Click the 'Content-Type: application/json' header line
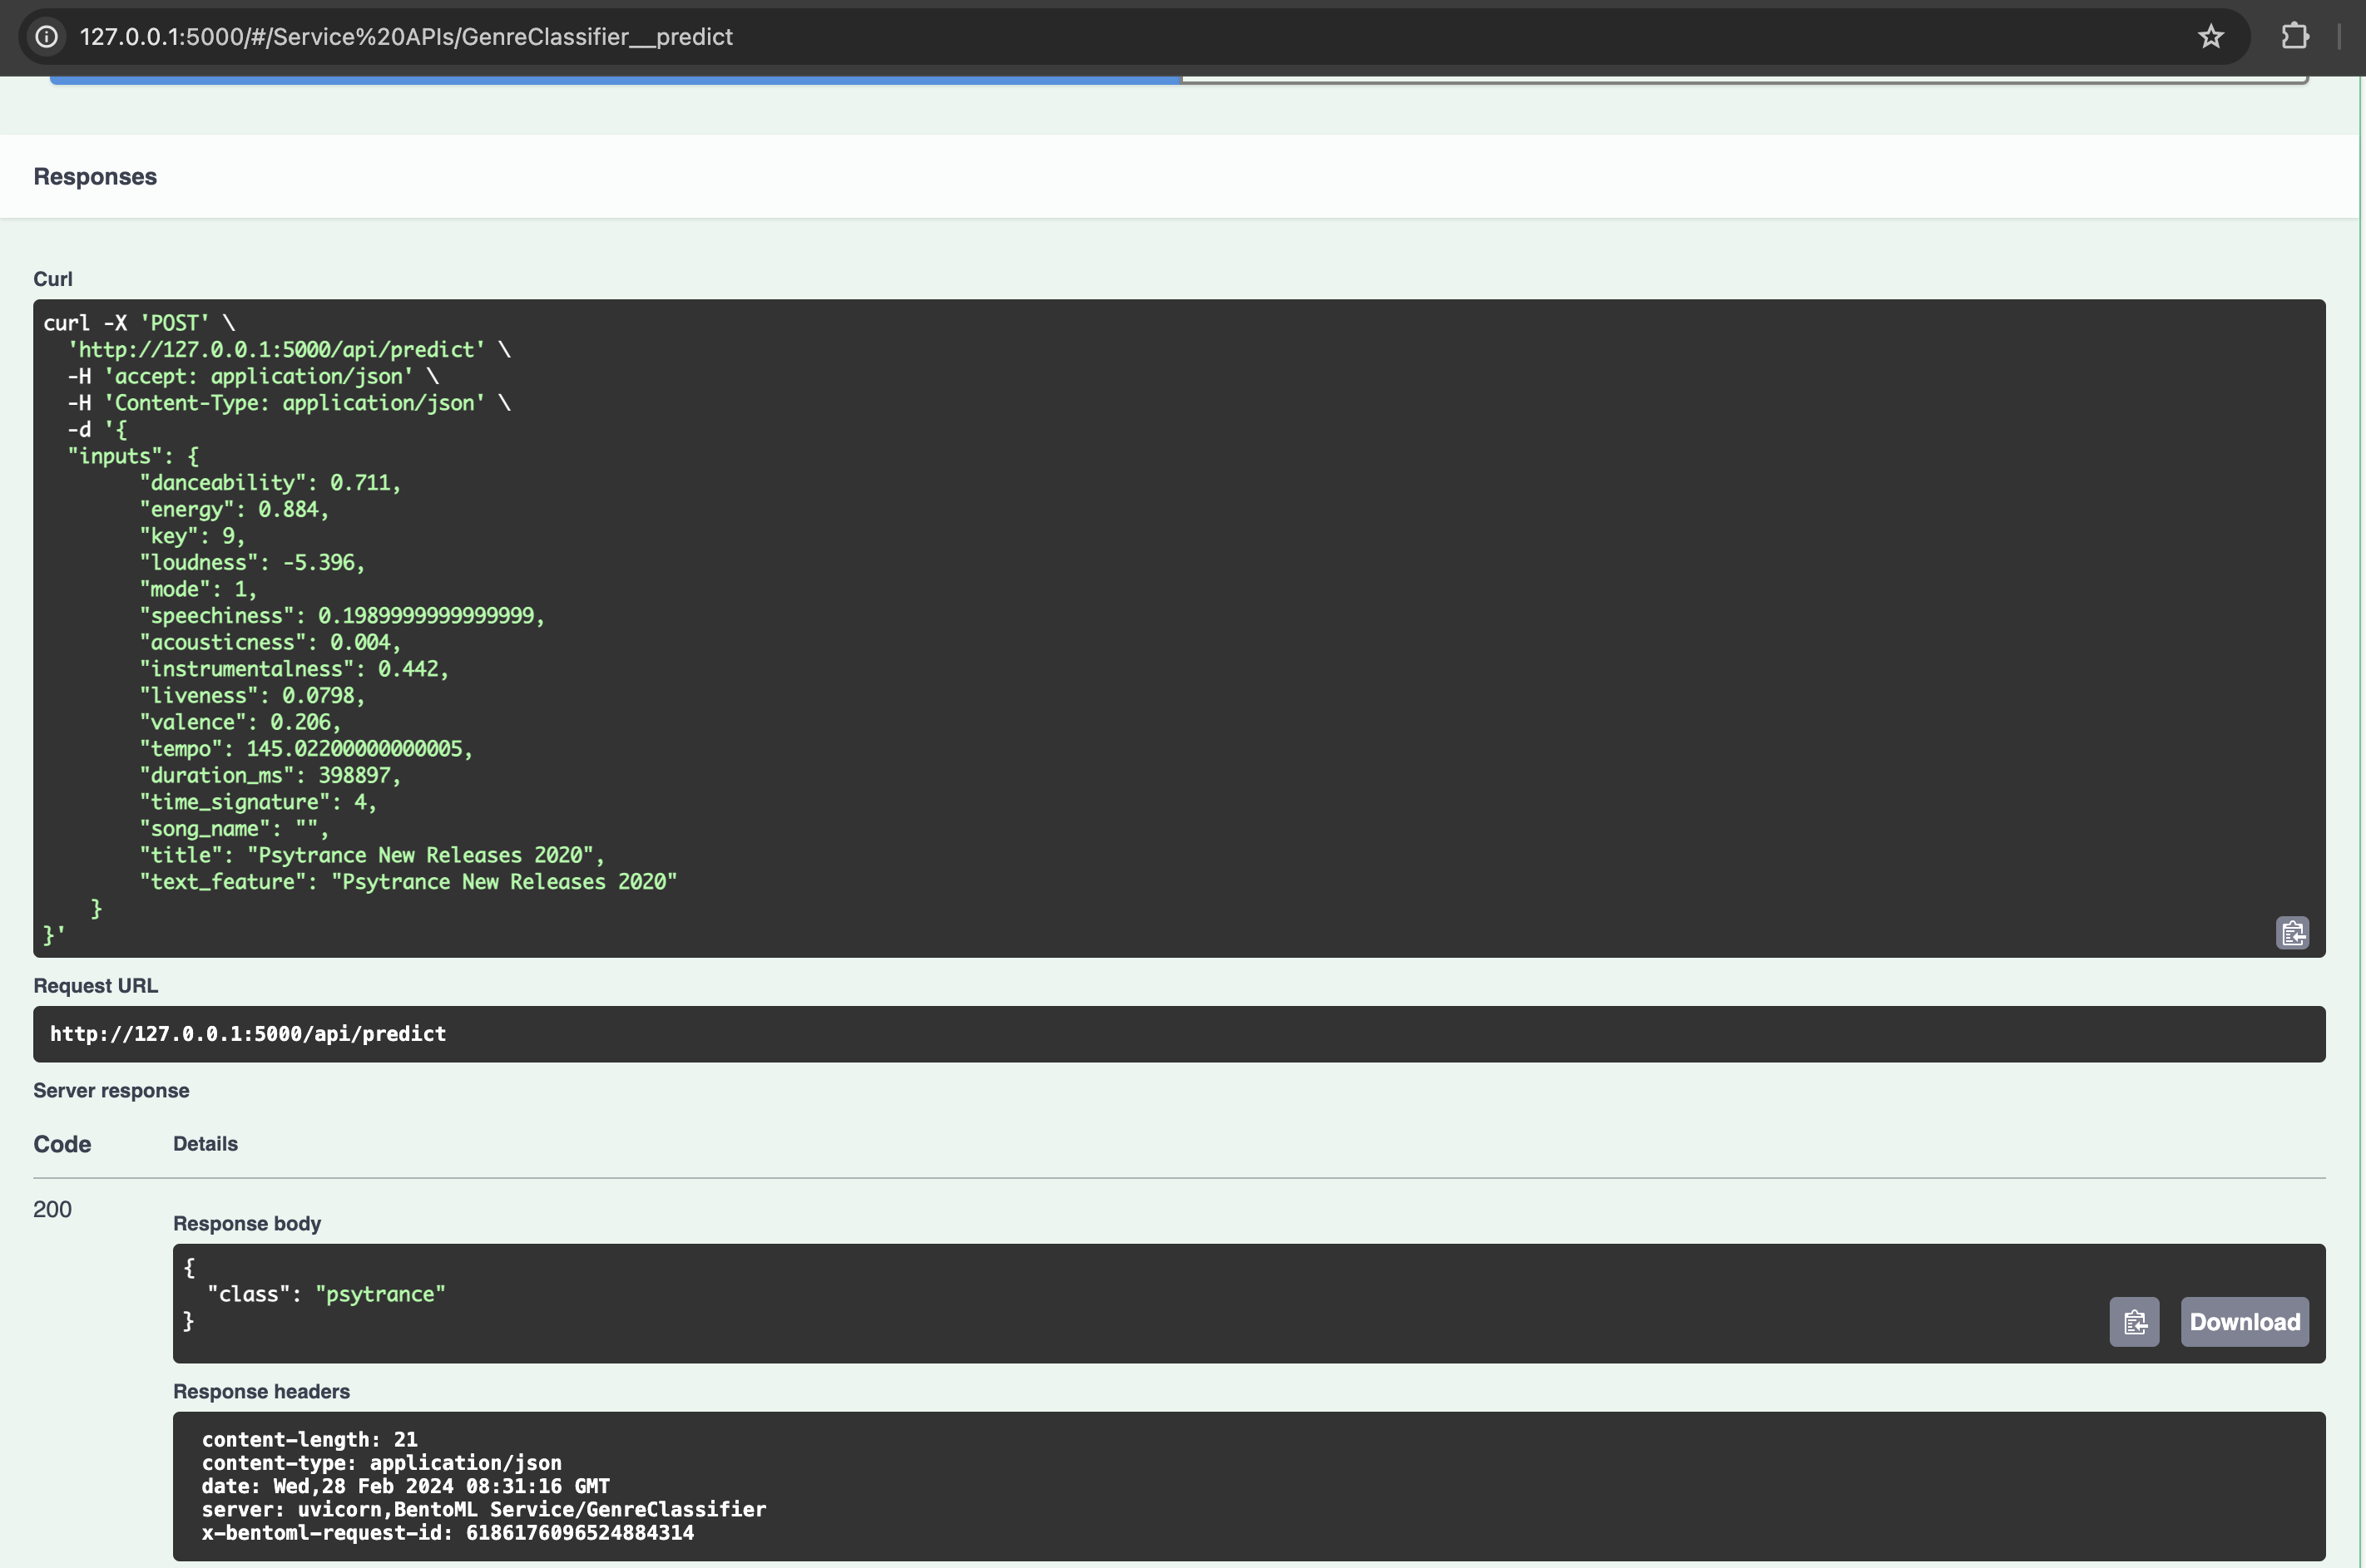The image size is (2366, 1568). pyautogui.click(x=290, y=403)
